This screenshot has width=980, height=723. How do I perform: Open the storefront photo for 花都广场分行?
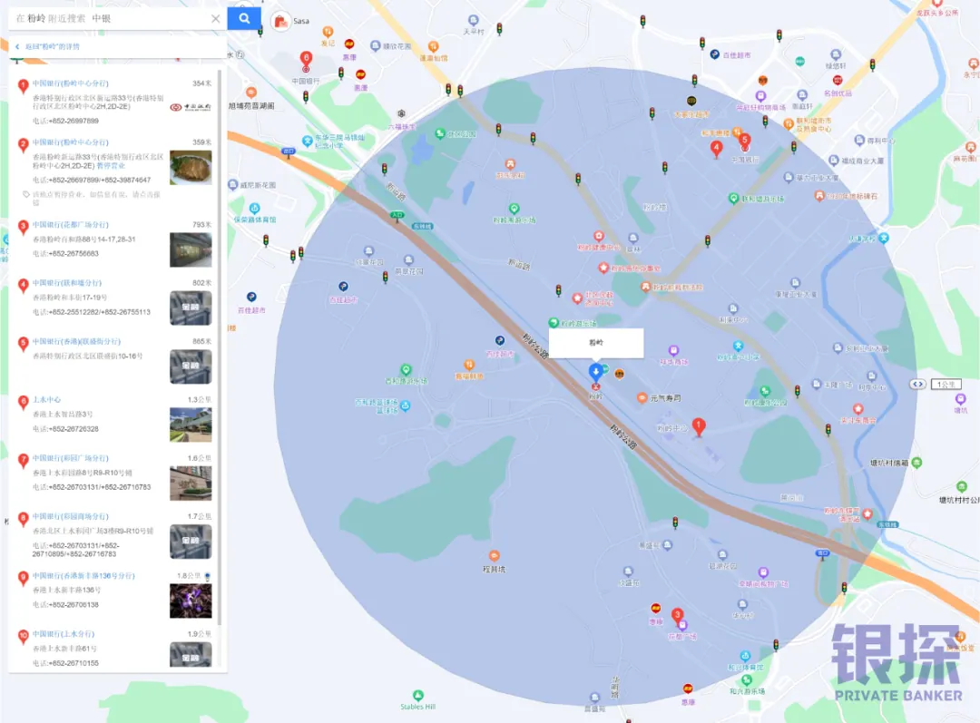coord(191,250)
